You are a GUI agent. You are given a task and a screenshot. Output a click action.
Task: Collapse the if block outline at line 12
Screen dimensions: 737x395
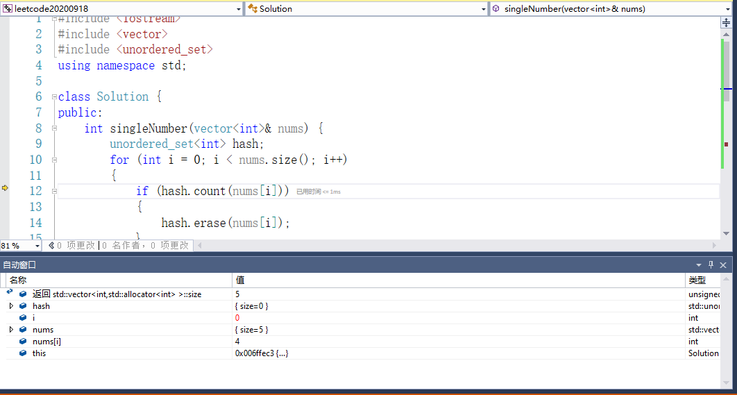(55, 192)
